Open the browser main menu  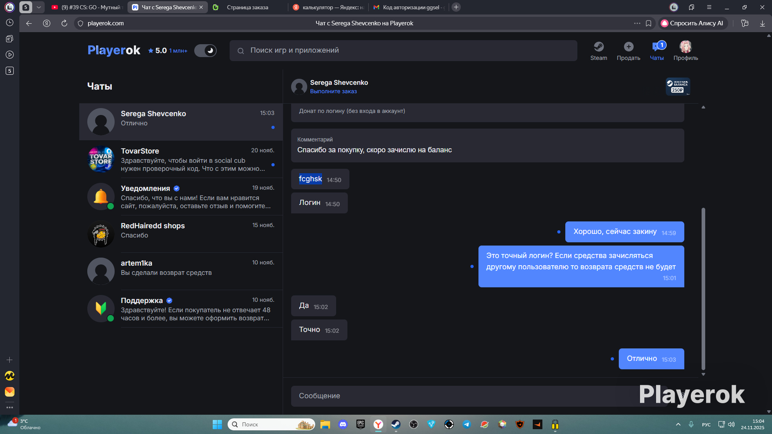(x=709, y=7)
